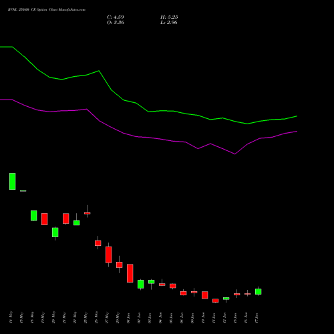Click the long red candle for 27 May
Viewport: 334px width, 334px height.
(x=109, y=255)
